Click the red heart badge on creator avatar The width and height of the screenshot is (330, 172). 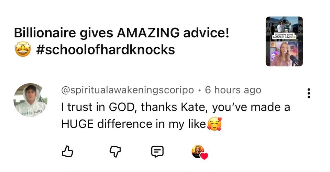tap(204, 156)
